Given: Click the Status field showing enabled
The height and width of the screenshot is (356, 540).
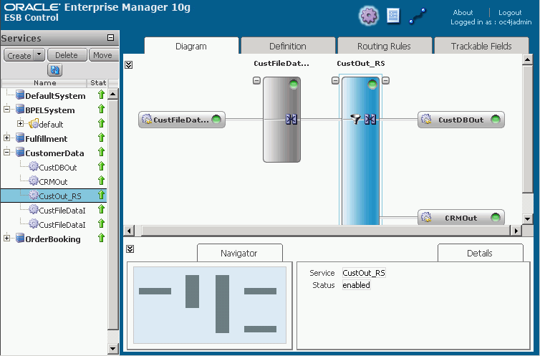Looking at the screenshot, I should tap(357, 285).
